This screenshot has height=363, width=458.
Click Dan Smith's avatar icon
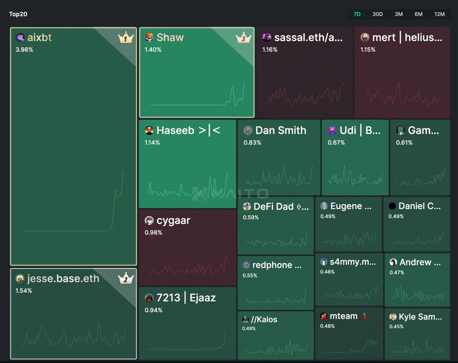coord(248,130)
